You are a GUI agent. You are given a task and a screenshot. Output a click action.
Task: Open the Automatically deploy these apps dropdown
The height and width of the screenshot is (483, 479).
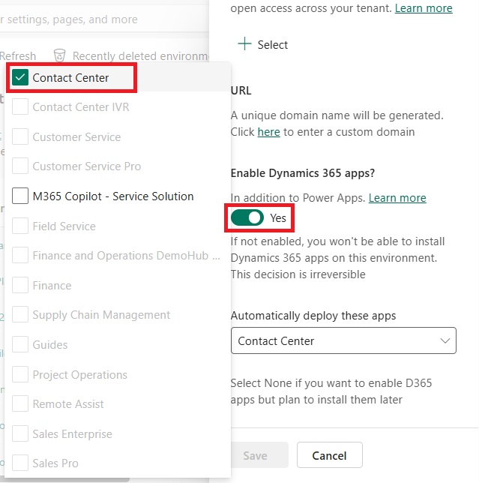coord(343,340)
